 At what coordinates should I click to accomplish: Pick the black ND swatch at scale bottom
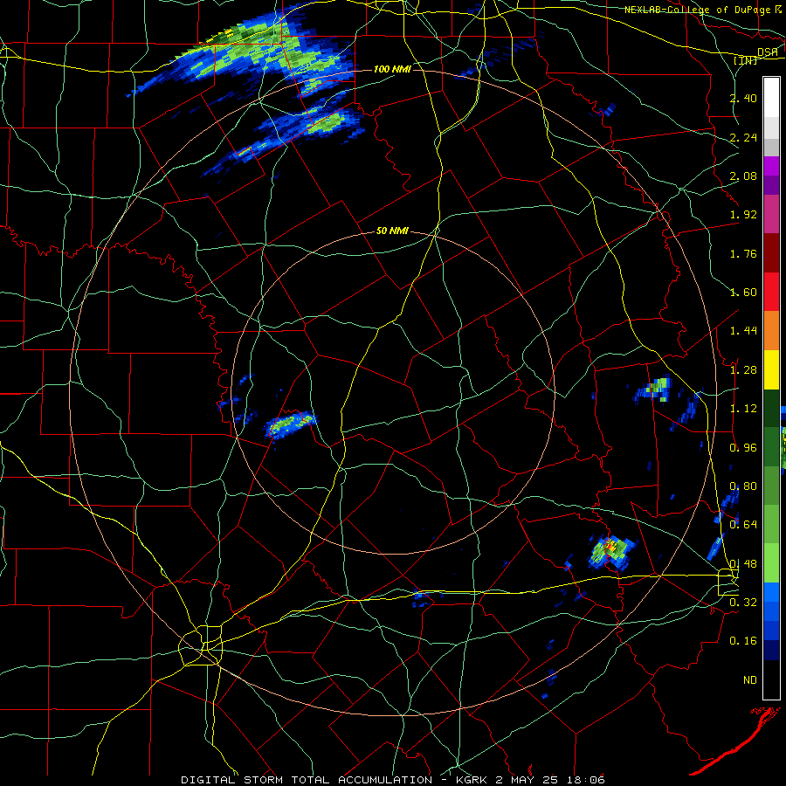pyautogui.click(x=771, y=679)
